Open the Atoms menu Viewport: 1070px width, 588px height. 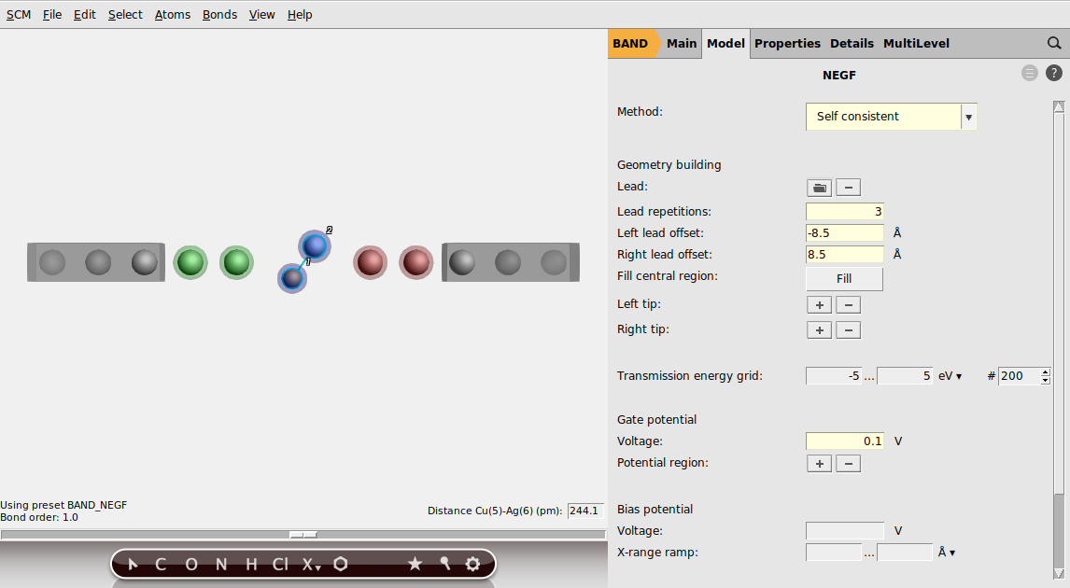172,14
